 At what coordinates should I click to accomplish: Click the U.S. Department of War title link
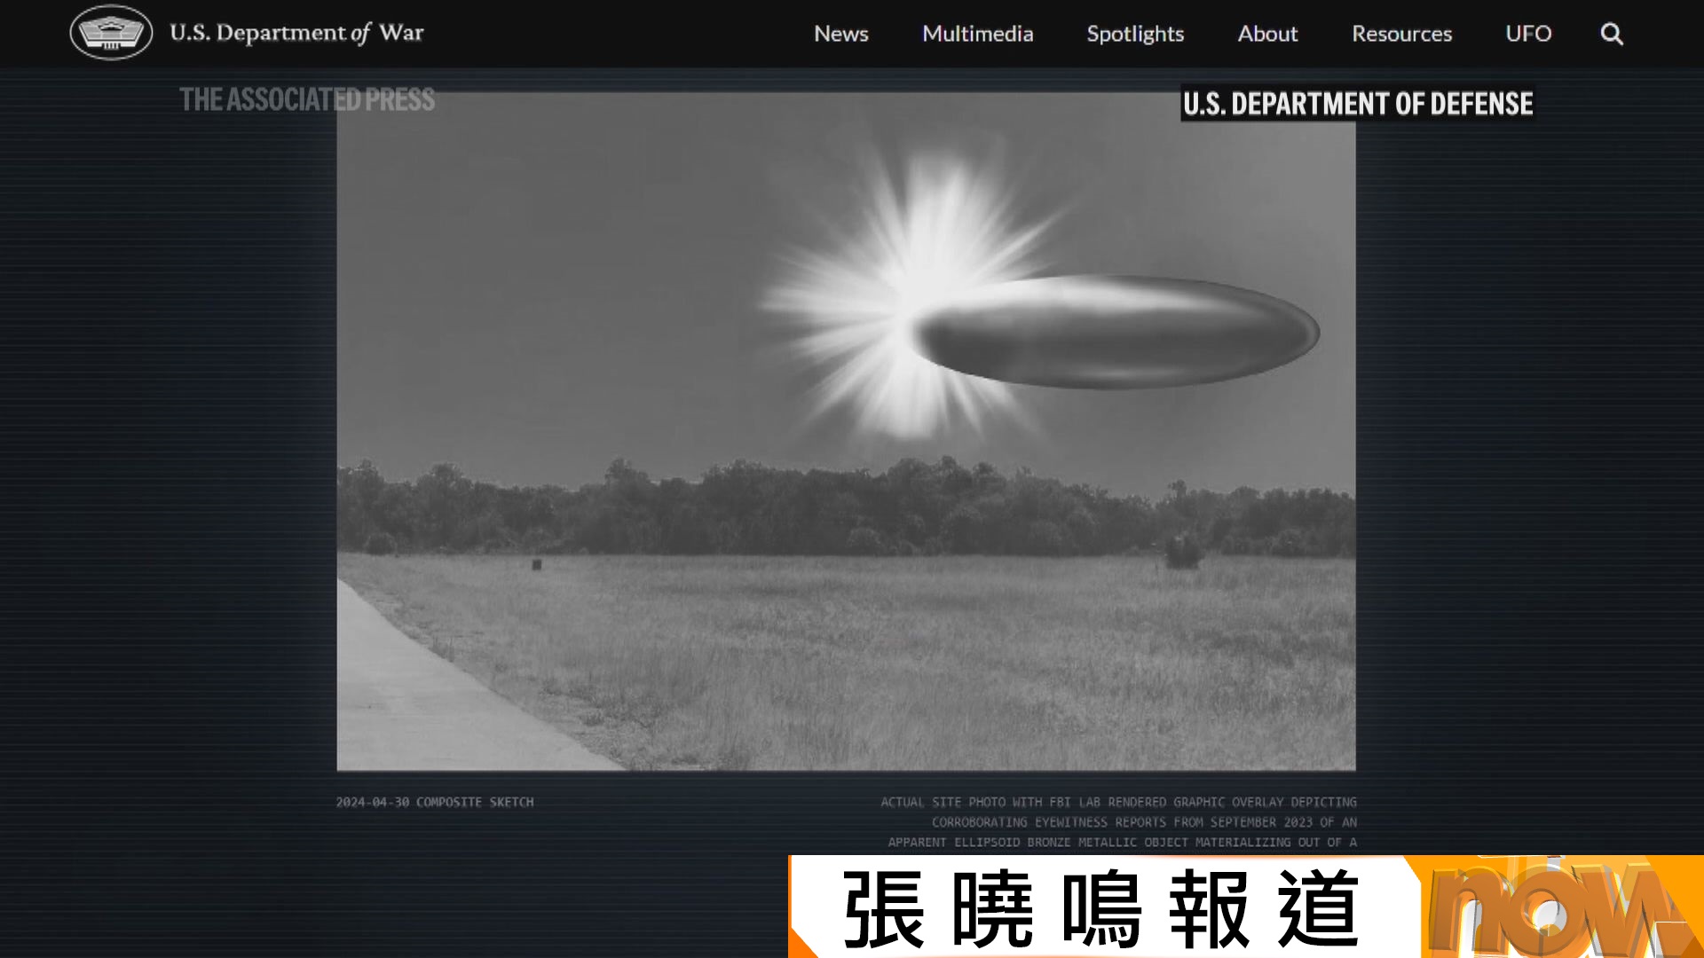point(296,33)
